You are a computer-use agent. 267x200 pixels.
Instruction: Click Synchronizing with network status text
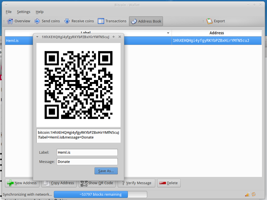(x=27, y=194)
